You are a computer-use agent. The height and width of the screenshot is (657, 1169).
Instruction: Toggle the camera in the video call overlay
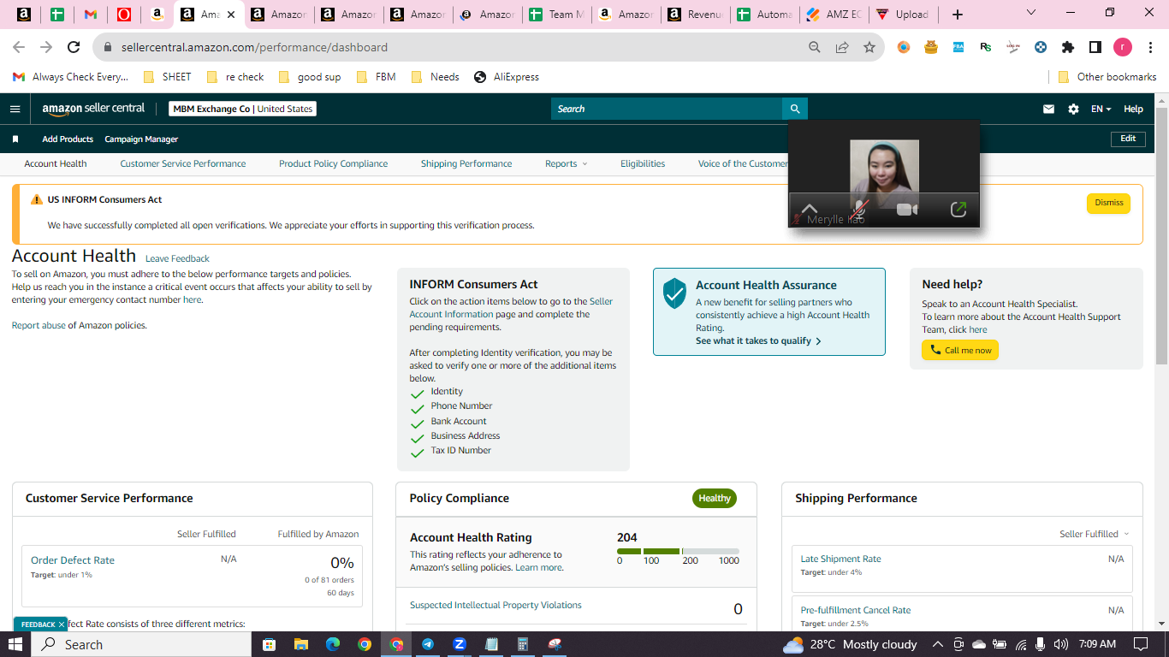click(x=907, y=209)
